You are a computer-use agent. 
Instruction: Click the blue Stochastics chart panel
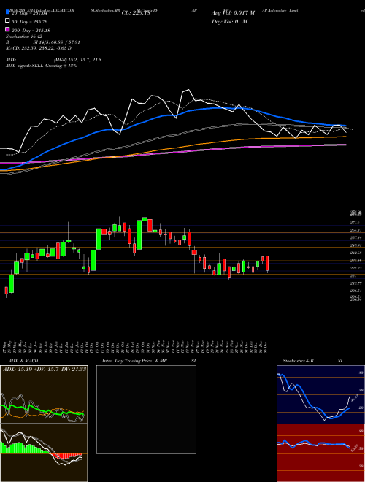[320, 394]
